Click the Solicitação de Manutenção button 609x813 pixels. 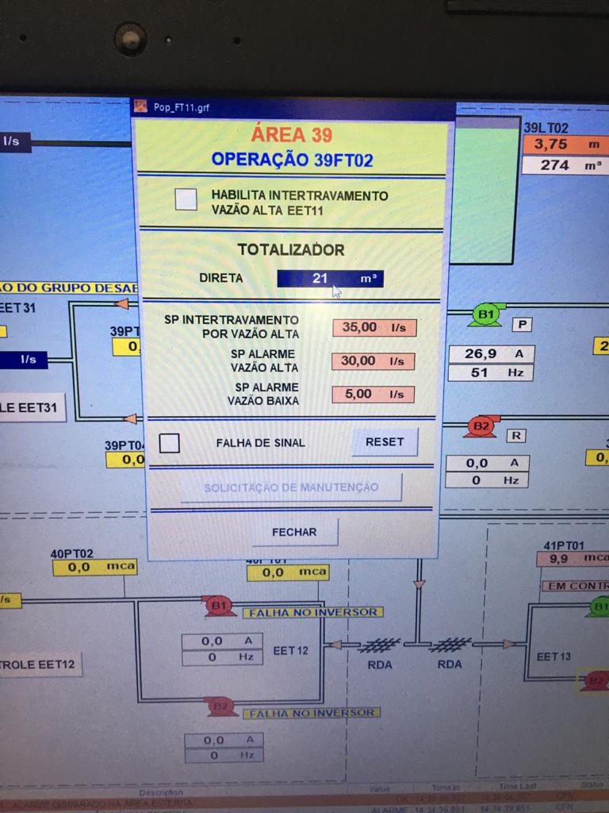pos(291,487)
